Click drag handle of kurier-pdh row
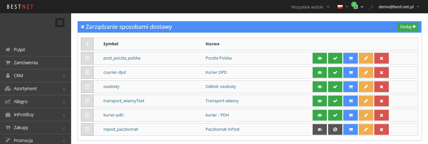 pos(87,115)
